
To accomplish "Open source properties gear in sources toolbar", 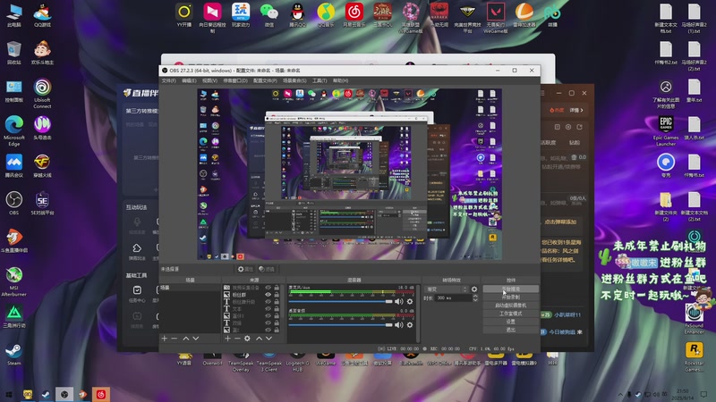I will click(247, 339).
